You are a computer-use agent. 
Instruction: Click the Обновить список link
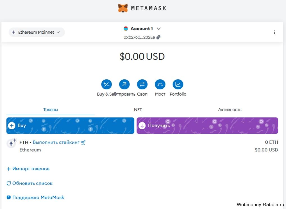coord(32,183)
